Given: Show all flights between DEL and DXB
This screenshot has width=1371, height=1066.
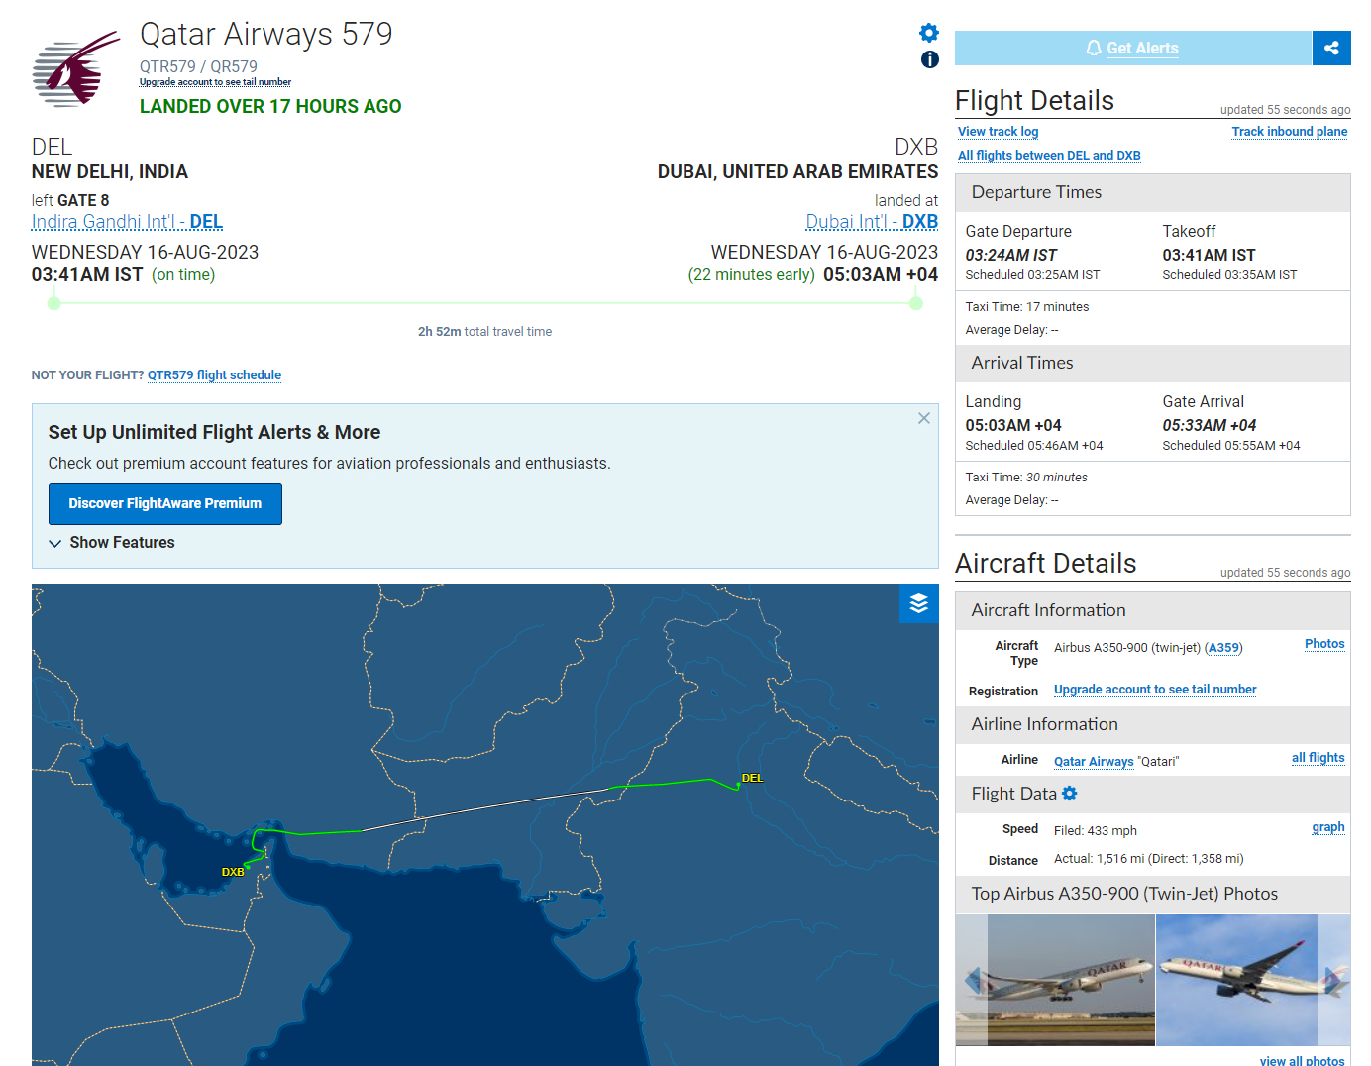Looking at the screenshot, I should pyautogui.click(x=1049, y=155).
